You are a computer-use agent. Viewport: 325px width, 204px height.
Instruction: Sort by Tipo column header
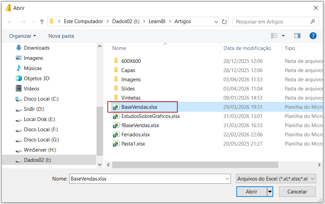click(x=290, y=48)
